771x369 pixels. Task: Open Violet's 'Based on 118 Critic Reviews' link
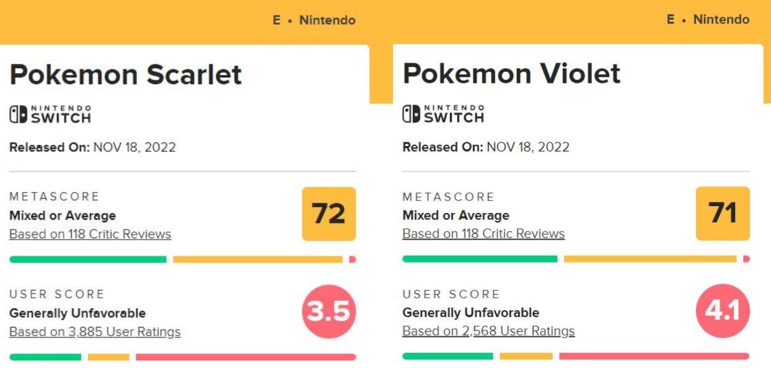pos(483,233)
